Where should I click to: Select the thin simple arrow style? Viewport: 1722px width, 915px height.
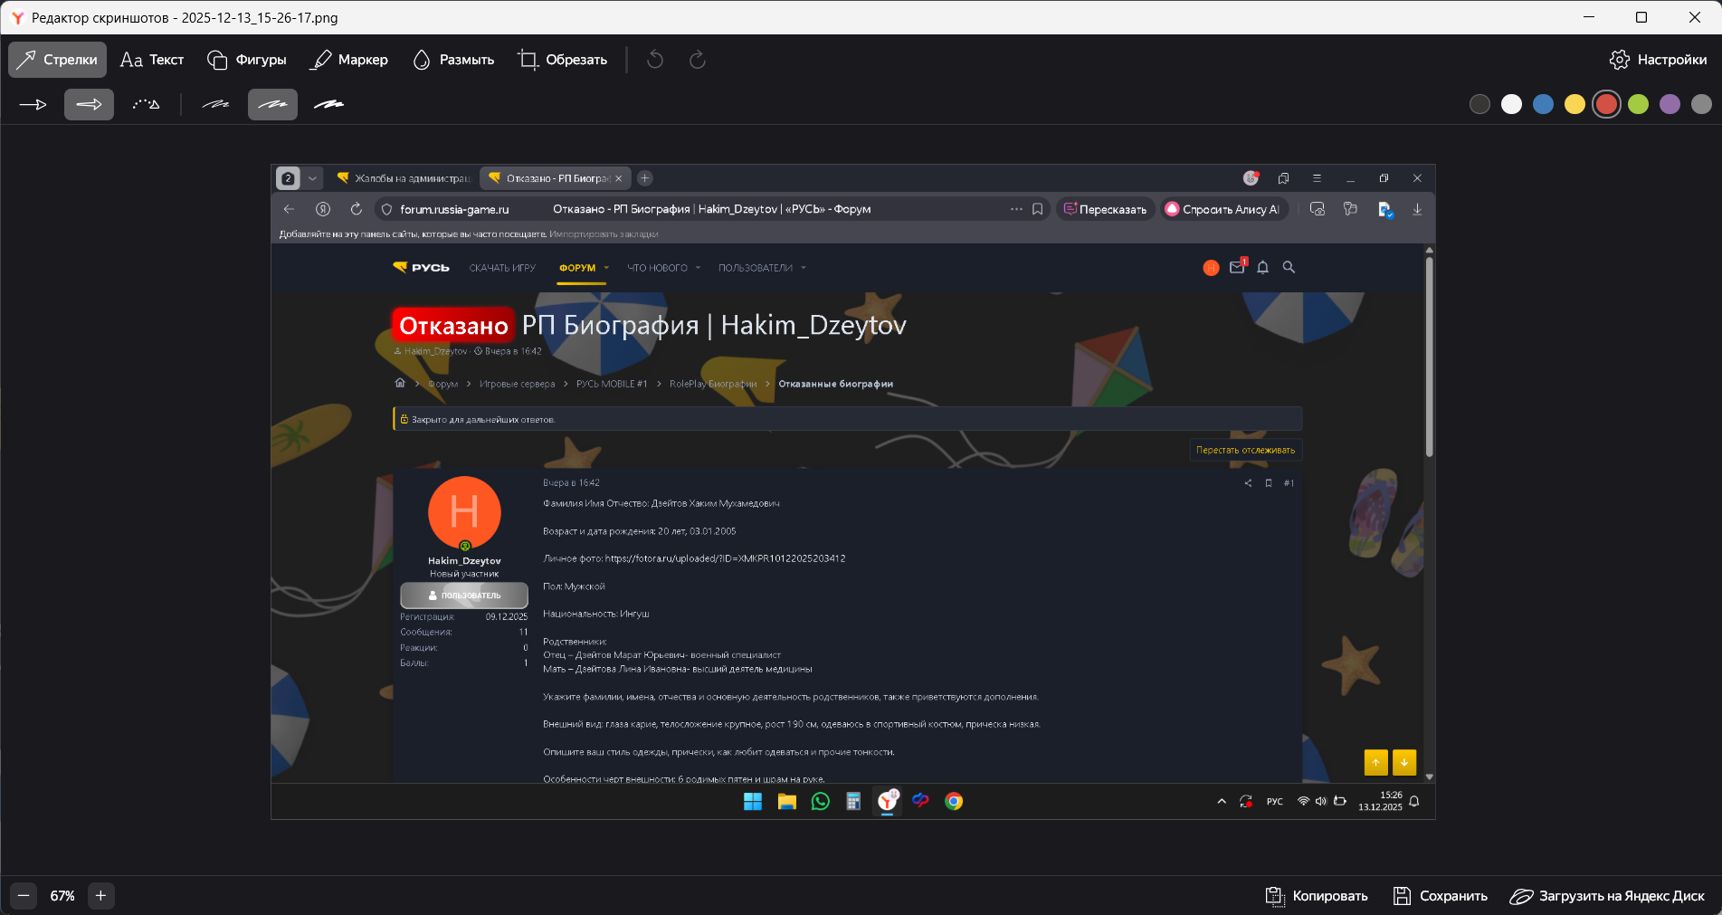[x=33, y=105]
